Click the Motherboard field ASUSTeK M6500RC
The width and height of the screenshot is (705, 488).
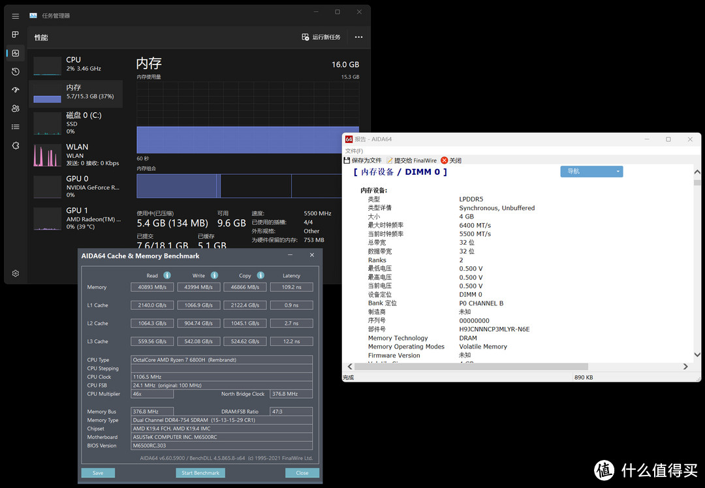222,436
